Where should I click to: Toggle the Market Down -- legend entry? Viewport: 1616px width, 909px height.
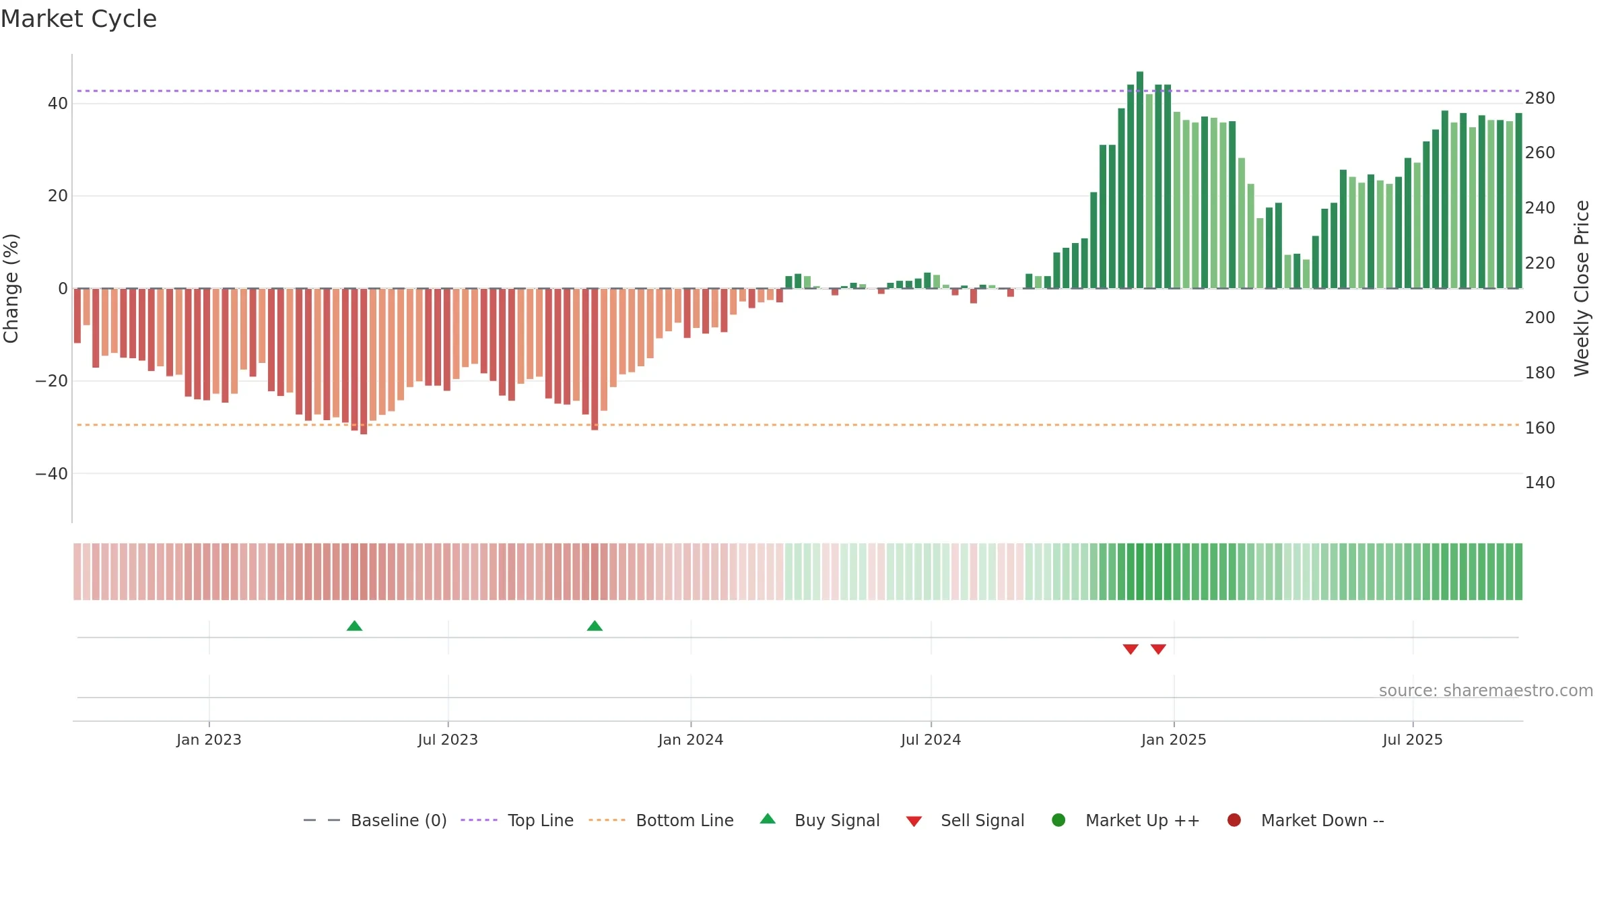[1306, 820]
